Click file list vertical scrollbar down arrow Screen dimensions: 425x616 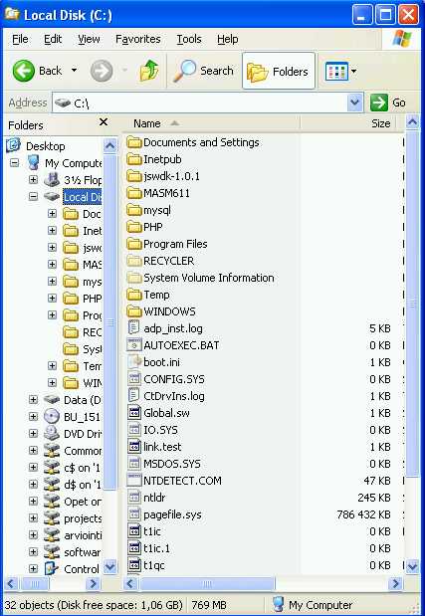point(412,566)
